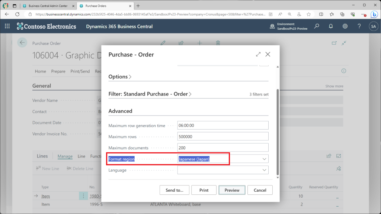
Task: Open the Prepare menu
Action: (58, 71)
